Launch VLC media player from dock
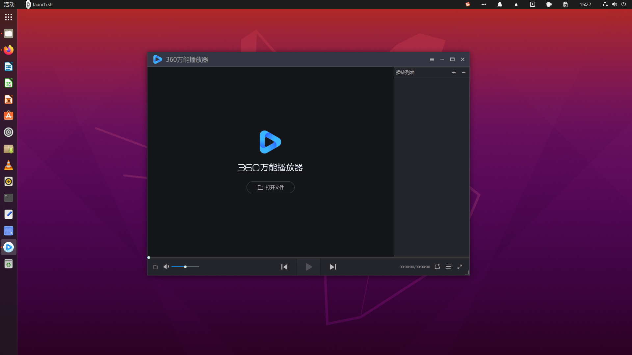This screenshot has height=355, width=632. 9,165
